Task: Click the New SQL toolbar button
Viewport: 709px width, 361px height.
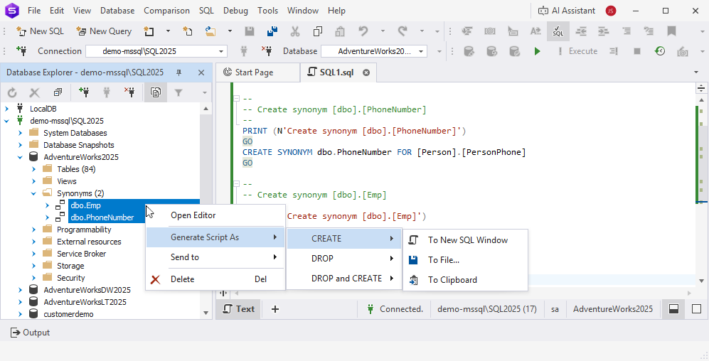Action: (x=41, y=31)
